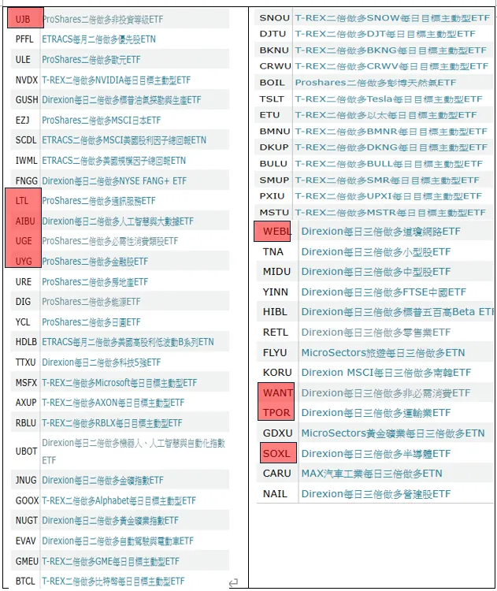Click the HDLB ticker cell
Image resolution: width=497 pixels, height=591 pixels.
tap(26, 342)
